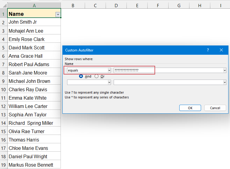
Task: Expand the second criteria value dropdown
Action: pyautogui.click(x=224, y=82)
